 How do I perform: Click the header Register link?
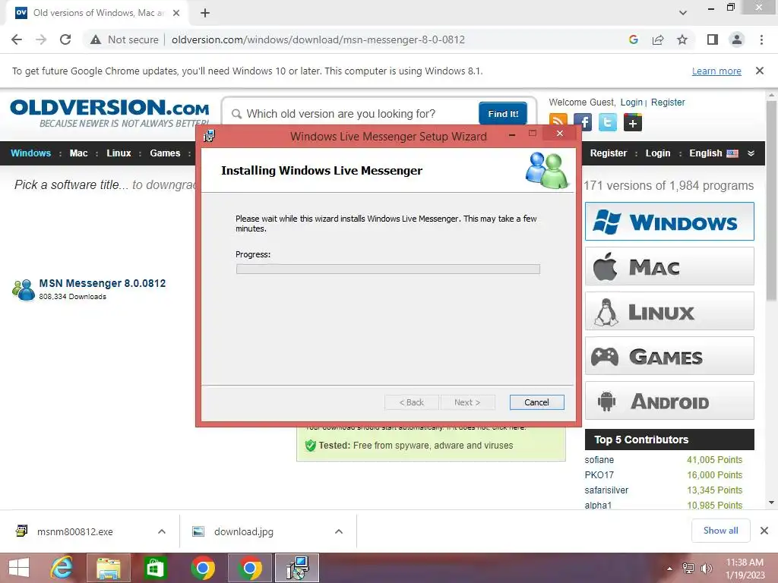coord(668,102)
